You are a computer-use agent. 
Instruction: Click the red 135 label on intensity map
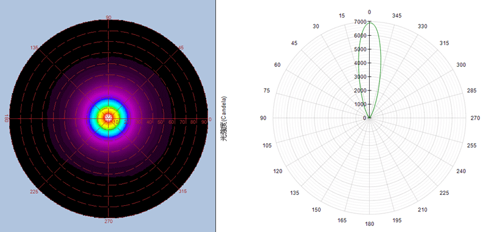tap(34, 47)
